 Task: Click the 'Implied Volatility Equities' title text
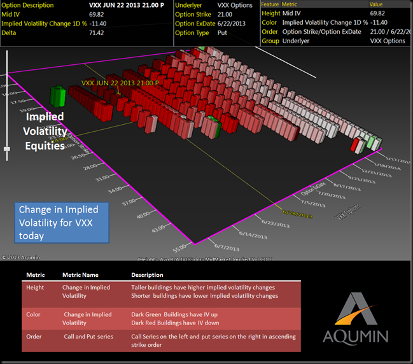coord(45,131)
